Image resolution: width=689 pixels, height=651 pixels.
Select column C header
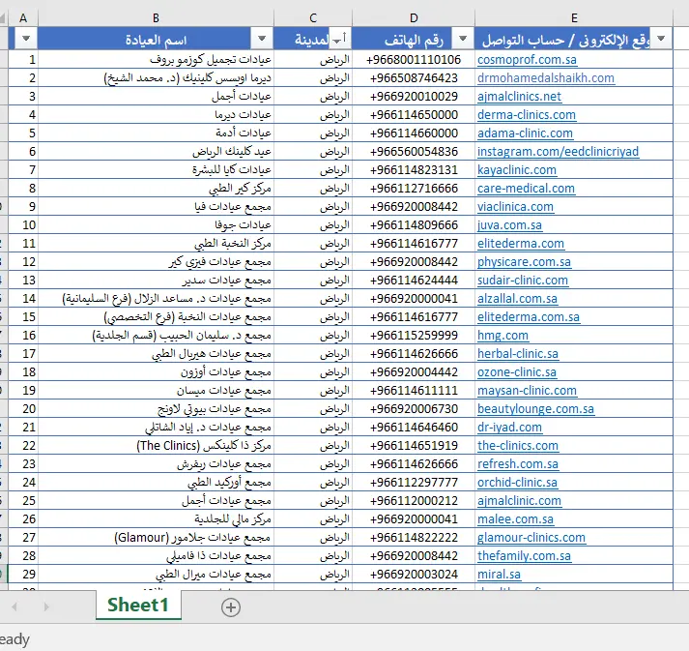[x=313, y=18]
